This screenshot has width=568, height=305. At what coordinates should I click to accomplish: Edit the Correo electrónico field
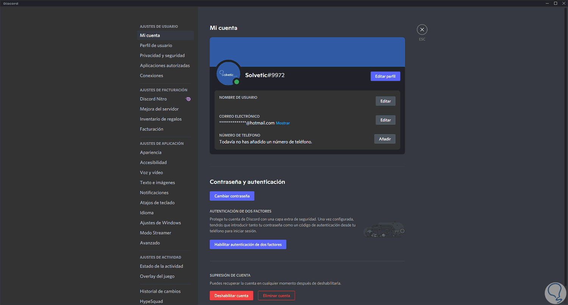(385, 120)
